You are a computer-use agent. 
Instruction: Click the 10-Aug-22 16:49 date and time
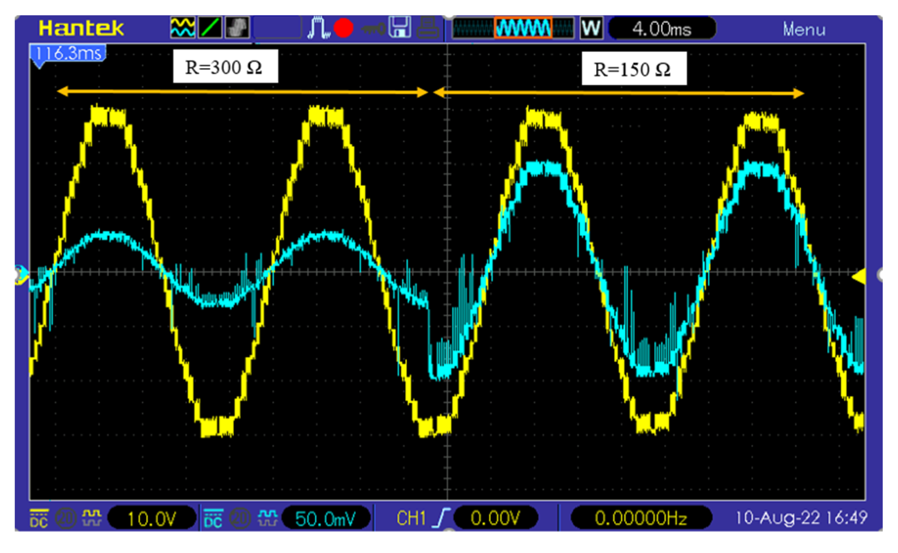click(802, 518)
